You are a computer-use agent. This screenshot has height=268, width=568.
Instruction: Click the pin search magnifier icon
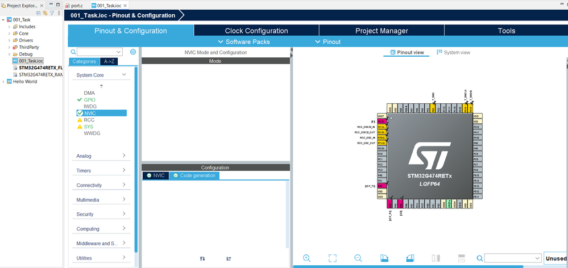480,258
